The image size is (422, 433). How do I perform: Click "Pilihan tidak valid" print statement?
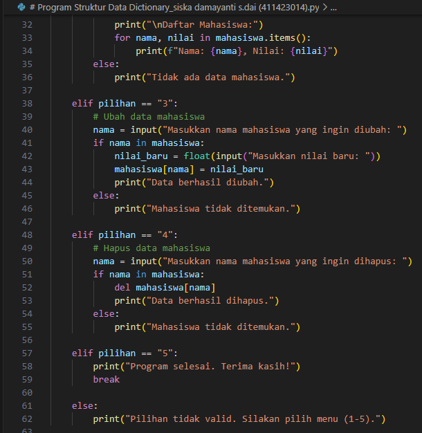point(239,419)
